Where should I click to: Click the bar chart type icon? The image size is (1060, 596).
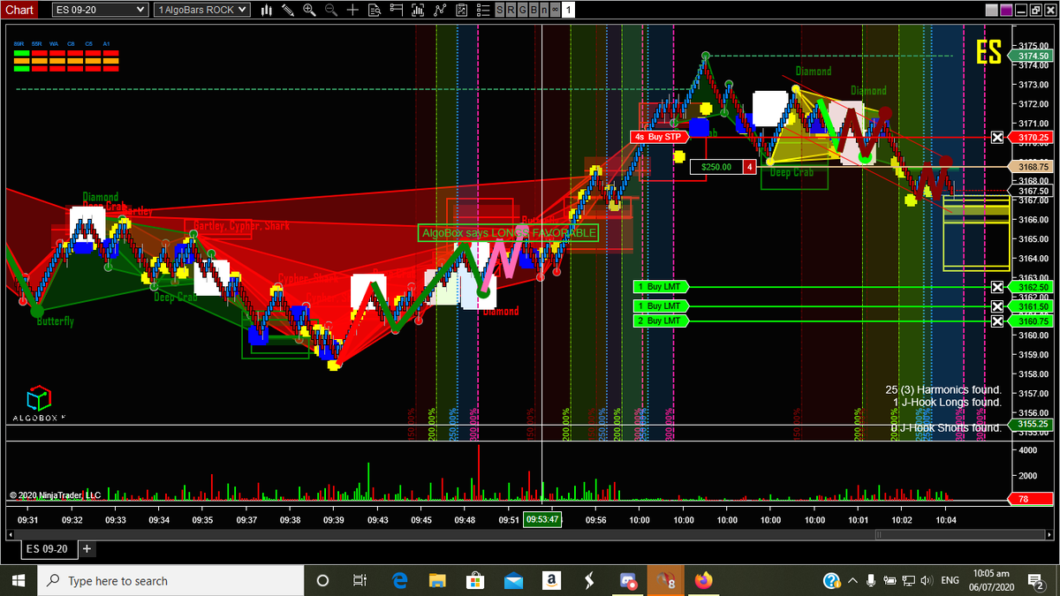(267, 10)
